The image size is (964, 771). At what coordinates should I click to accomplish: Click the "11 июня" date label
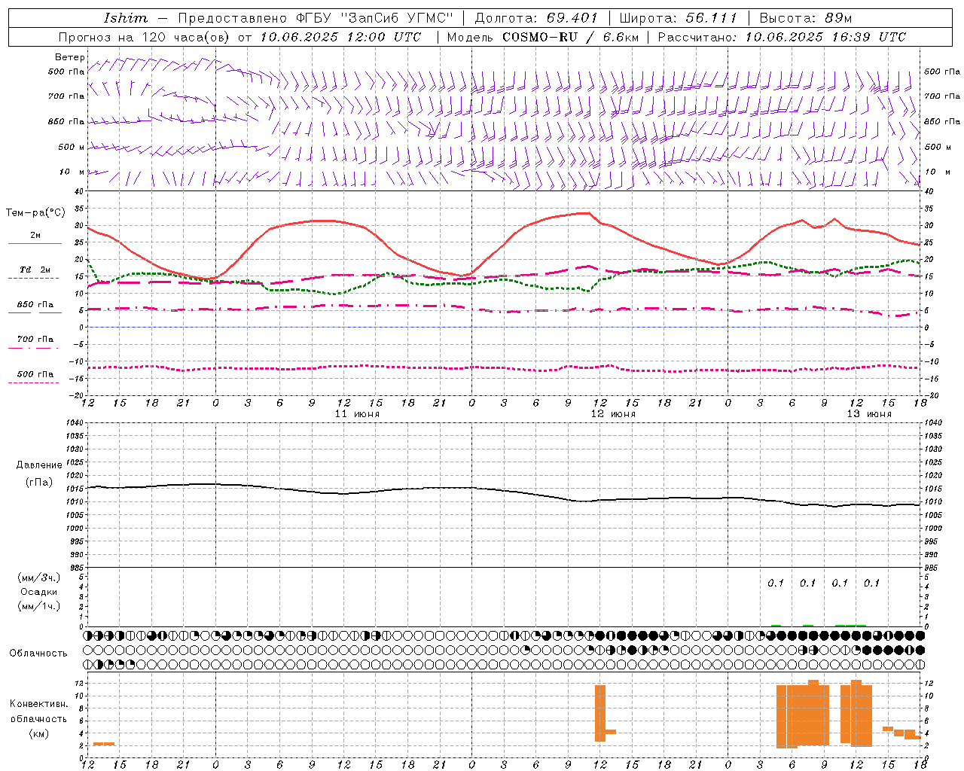tap(357, 414)
